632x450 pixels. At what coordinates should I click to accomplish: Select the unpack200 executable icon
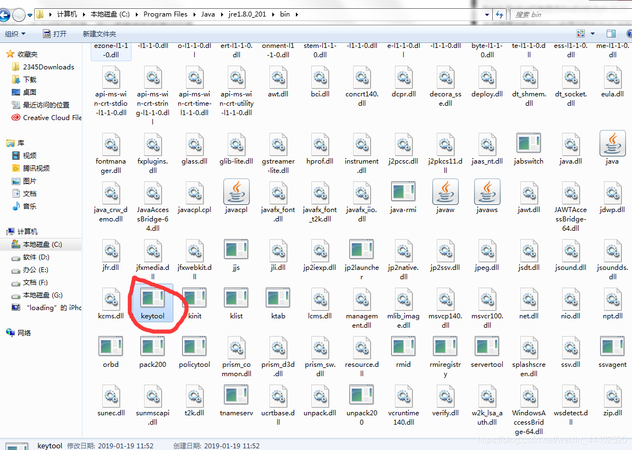point(361,395)
